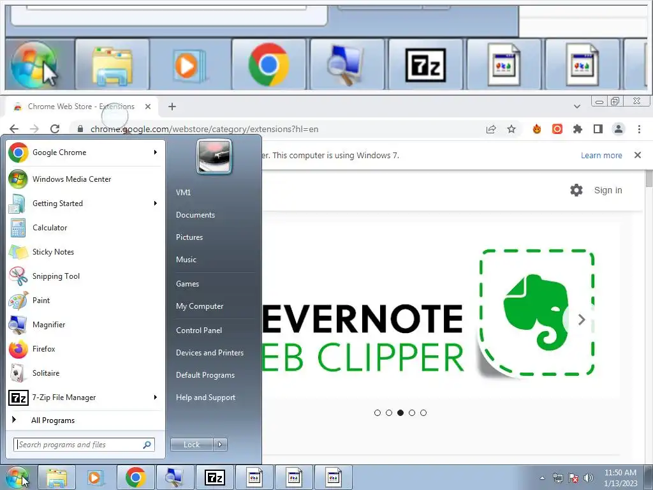This screenshot has width=653, height=490.
Task: Open Music from Start menu
Action: (186, 260)
